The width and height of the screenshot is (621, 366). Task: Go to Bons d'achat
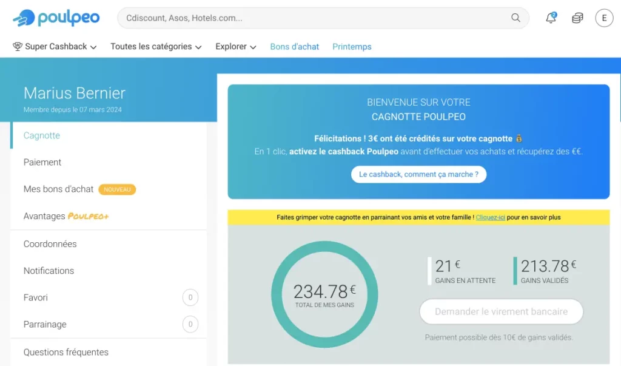point(294,47)
